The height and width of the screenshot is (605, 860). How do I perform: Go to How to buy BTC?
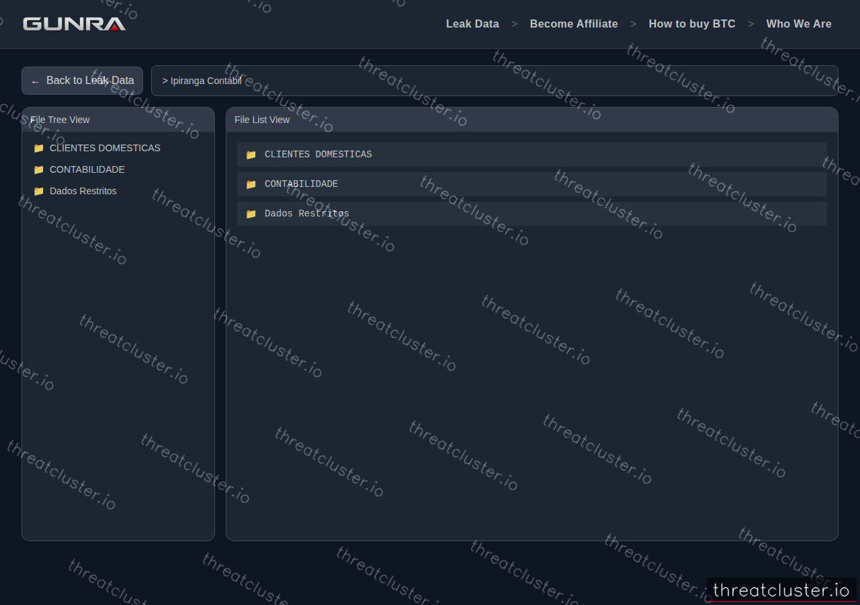click(692, 24)
